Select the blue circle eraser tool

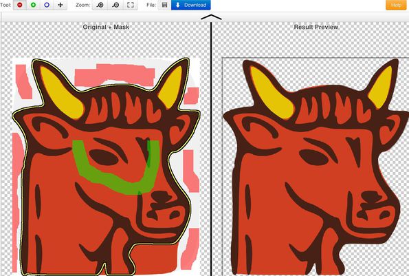tap(47, 5)
